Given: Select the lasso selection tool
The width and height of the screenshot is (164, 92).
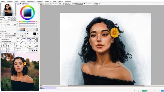Looking at the screenshot, I should tap(20, 33).
